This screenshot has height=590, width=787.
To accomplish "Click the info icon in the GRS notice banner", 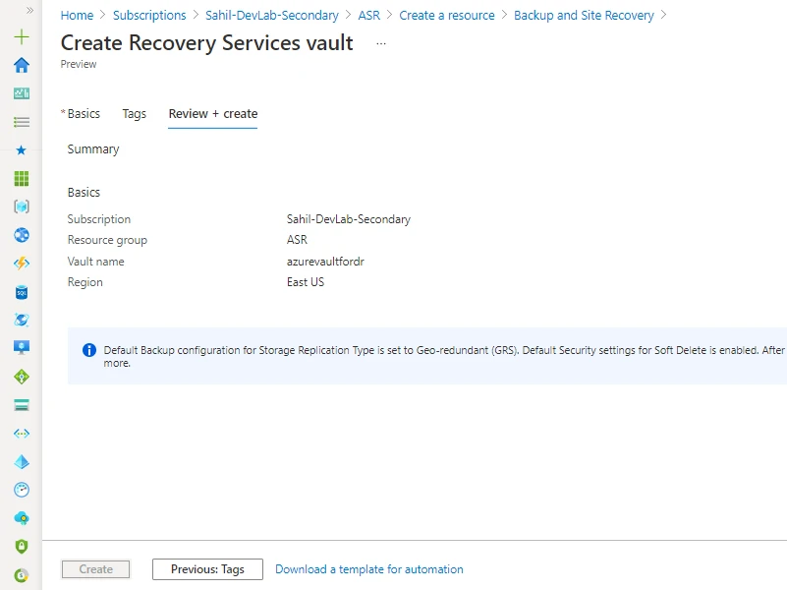I will click(88, 350).
